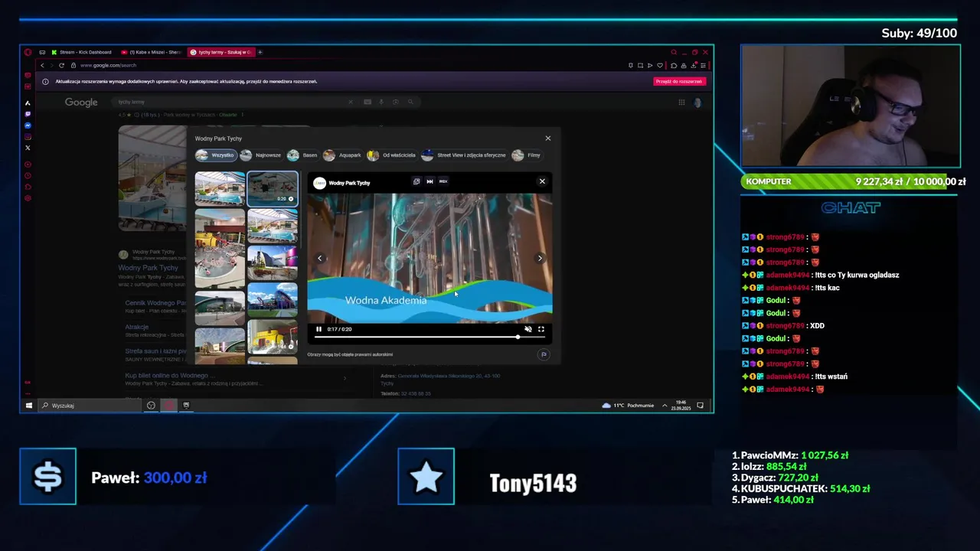Viewport: 980px width, 551px height.
Task: Open the Google apps grid icon
Action: click(x=681, y=102)
